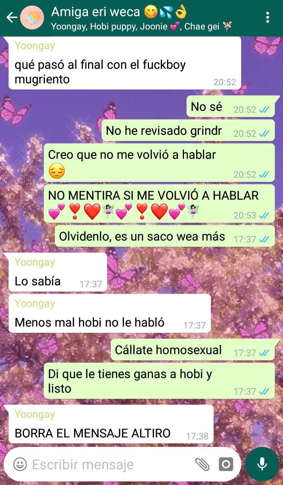The image size is (283, 485).
Task: Tap the participants list under group name
Action: click(141, 26)
